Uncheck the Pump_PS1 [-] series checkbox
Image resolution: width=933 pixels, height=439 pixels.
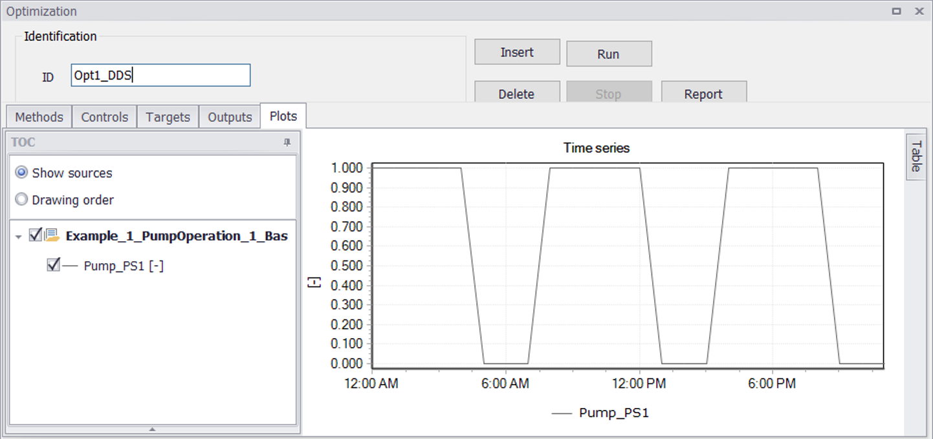(54, 264)
